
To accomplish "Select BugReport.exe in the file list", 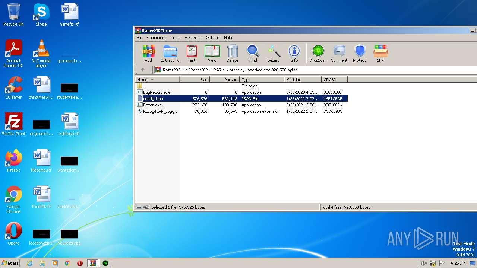I will coord(241,92).
